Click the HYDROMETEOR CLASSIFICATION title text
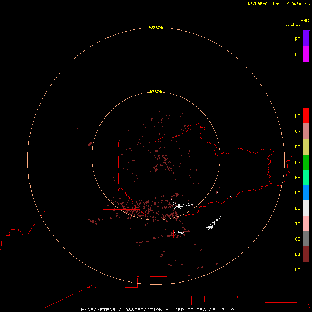Image resolution: width=312 pixels, height=312 pixels. click(122, 310)
